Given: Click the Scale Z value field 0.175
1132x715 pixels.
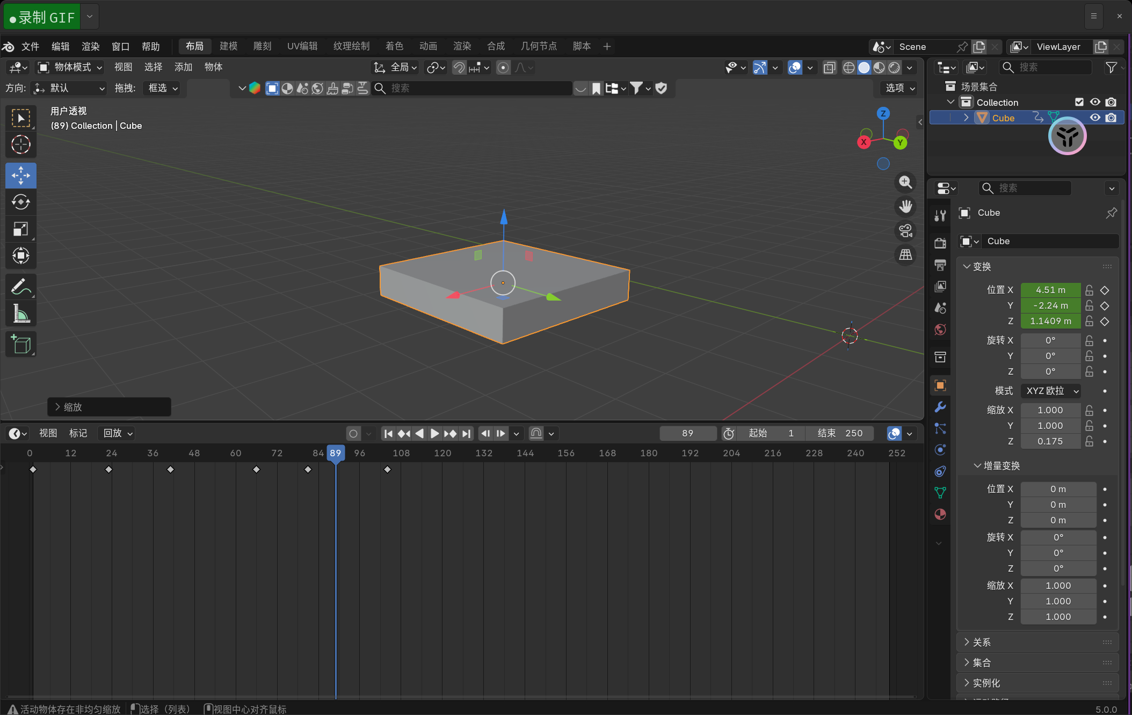Looking at the screenshot, I should 1050,441.
